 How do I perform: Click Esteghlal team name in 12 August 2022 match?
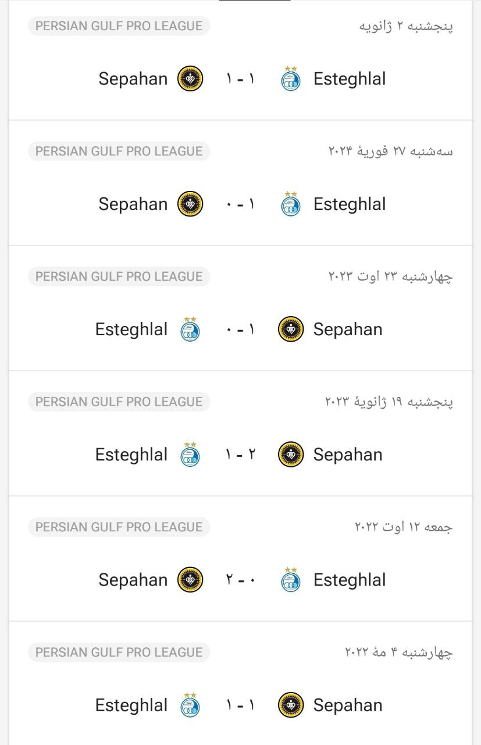click(x=350, y=580)
